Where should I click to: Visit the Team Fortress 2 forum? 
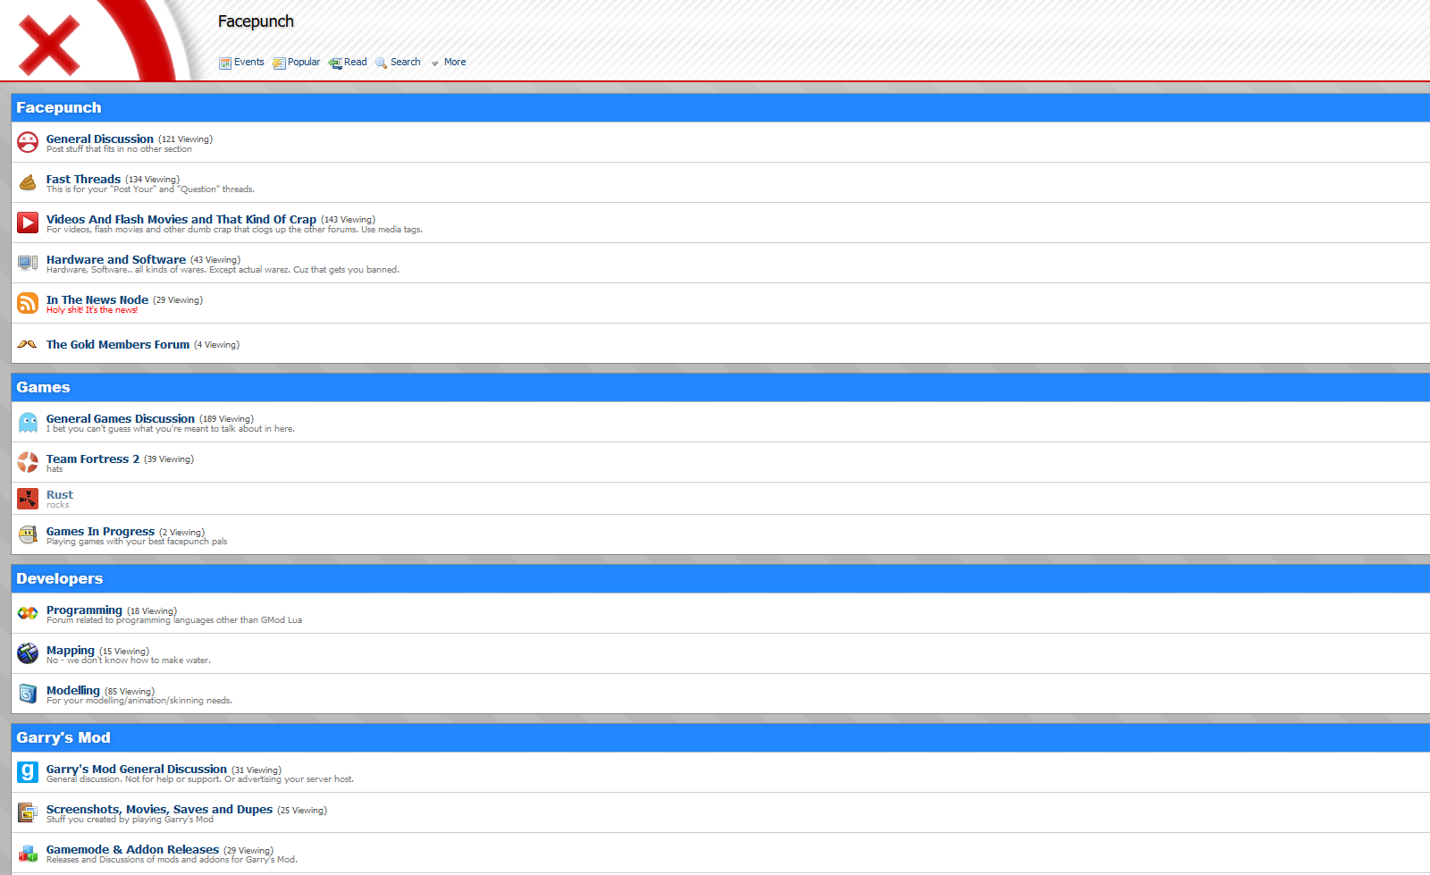93,459
